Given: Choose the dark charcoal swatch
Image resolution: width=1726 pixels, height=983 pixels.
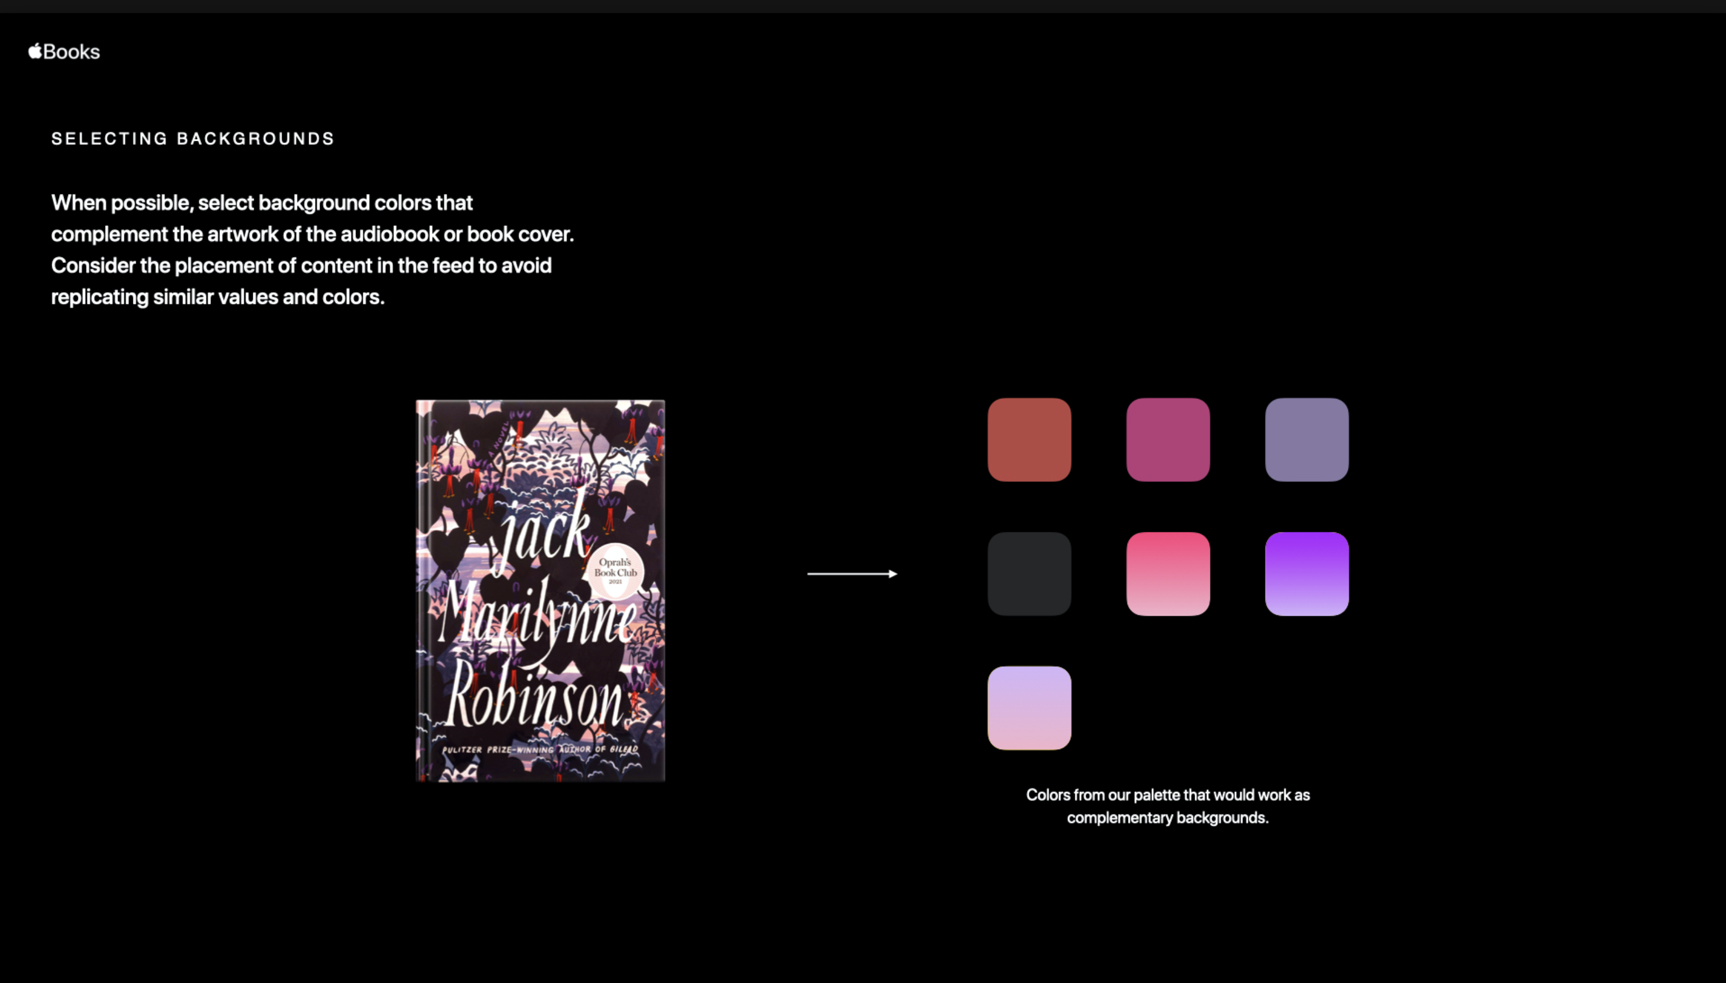Looking at the screenshot, I should (1029, 574).
